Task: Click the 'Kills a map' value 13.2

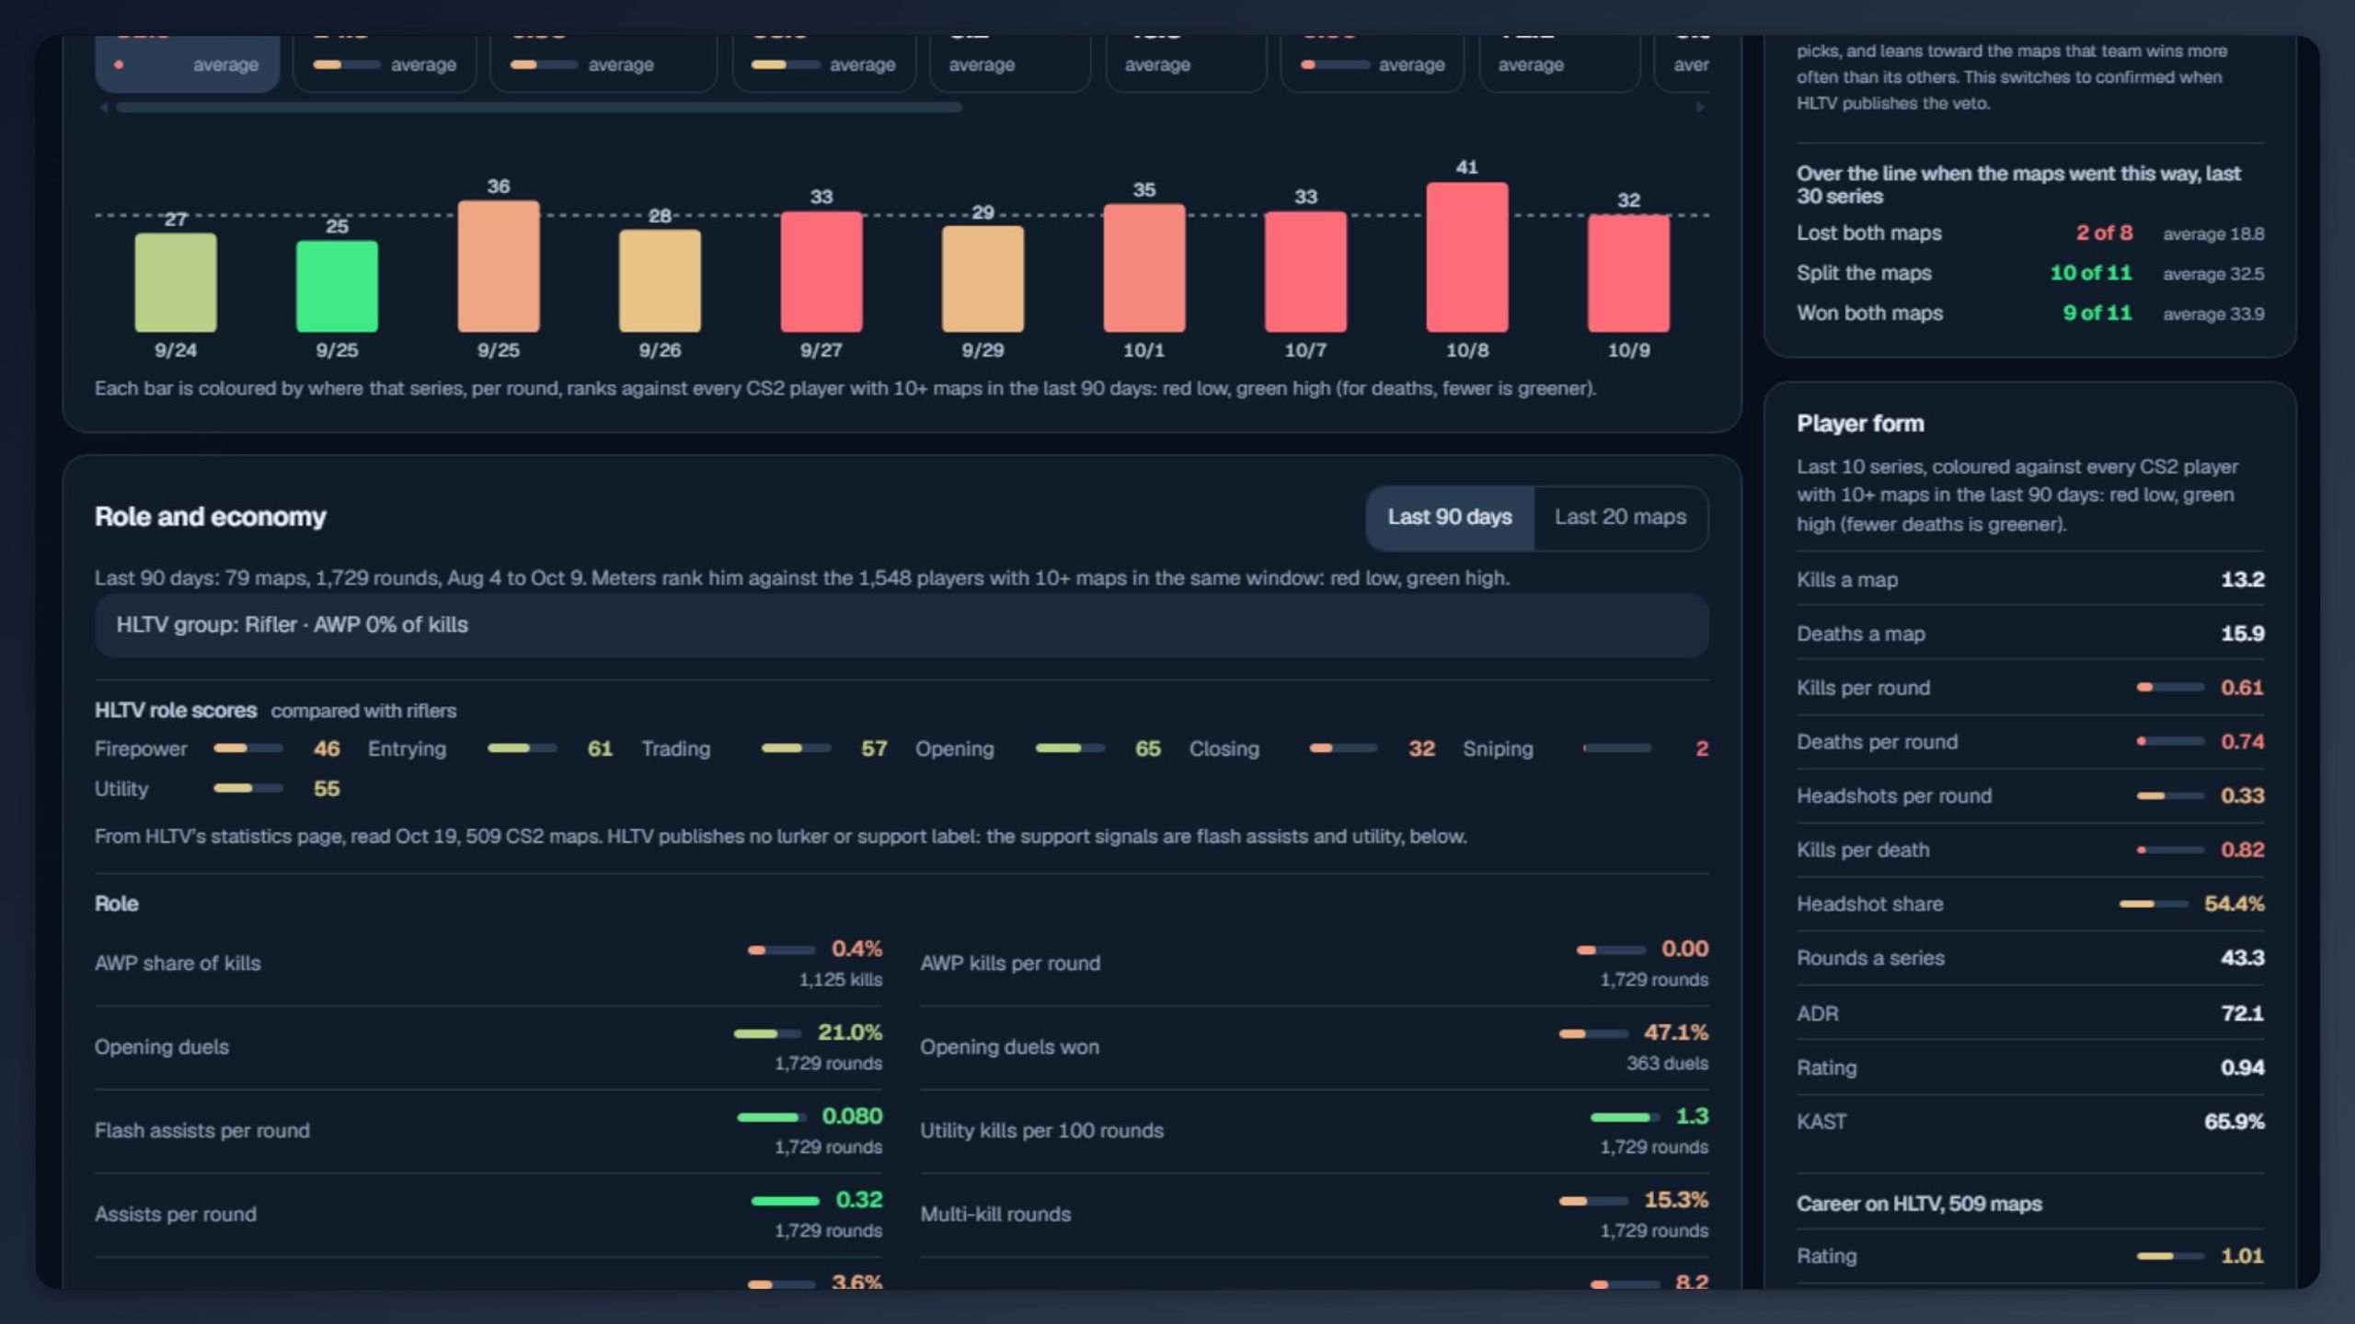Action: pyautogui.click(x=2243, y=579)
